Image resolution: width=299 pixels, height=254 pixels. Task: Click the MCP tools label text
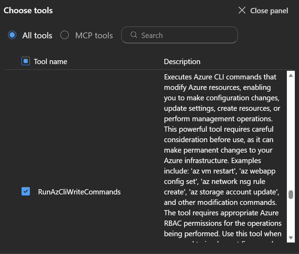[94, 36]
